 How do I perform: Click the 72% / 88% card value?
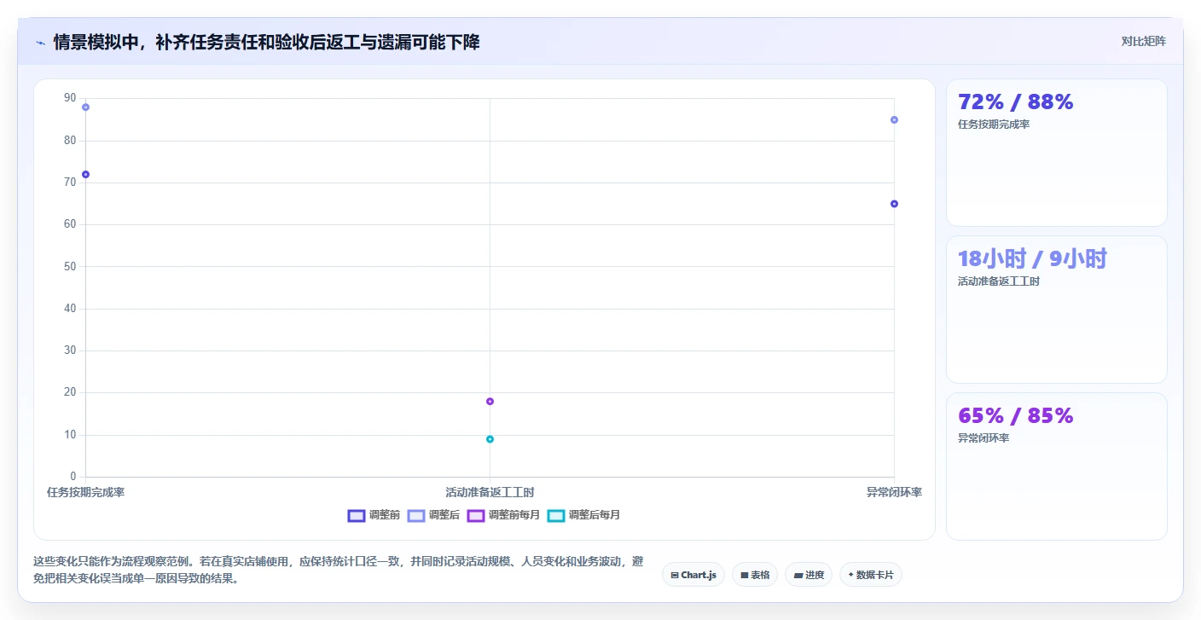[1016, 101]
